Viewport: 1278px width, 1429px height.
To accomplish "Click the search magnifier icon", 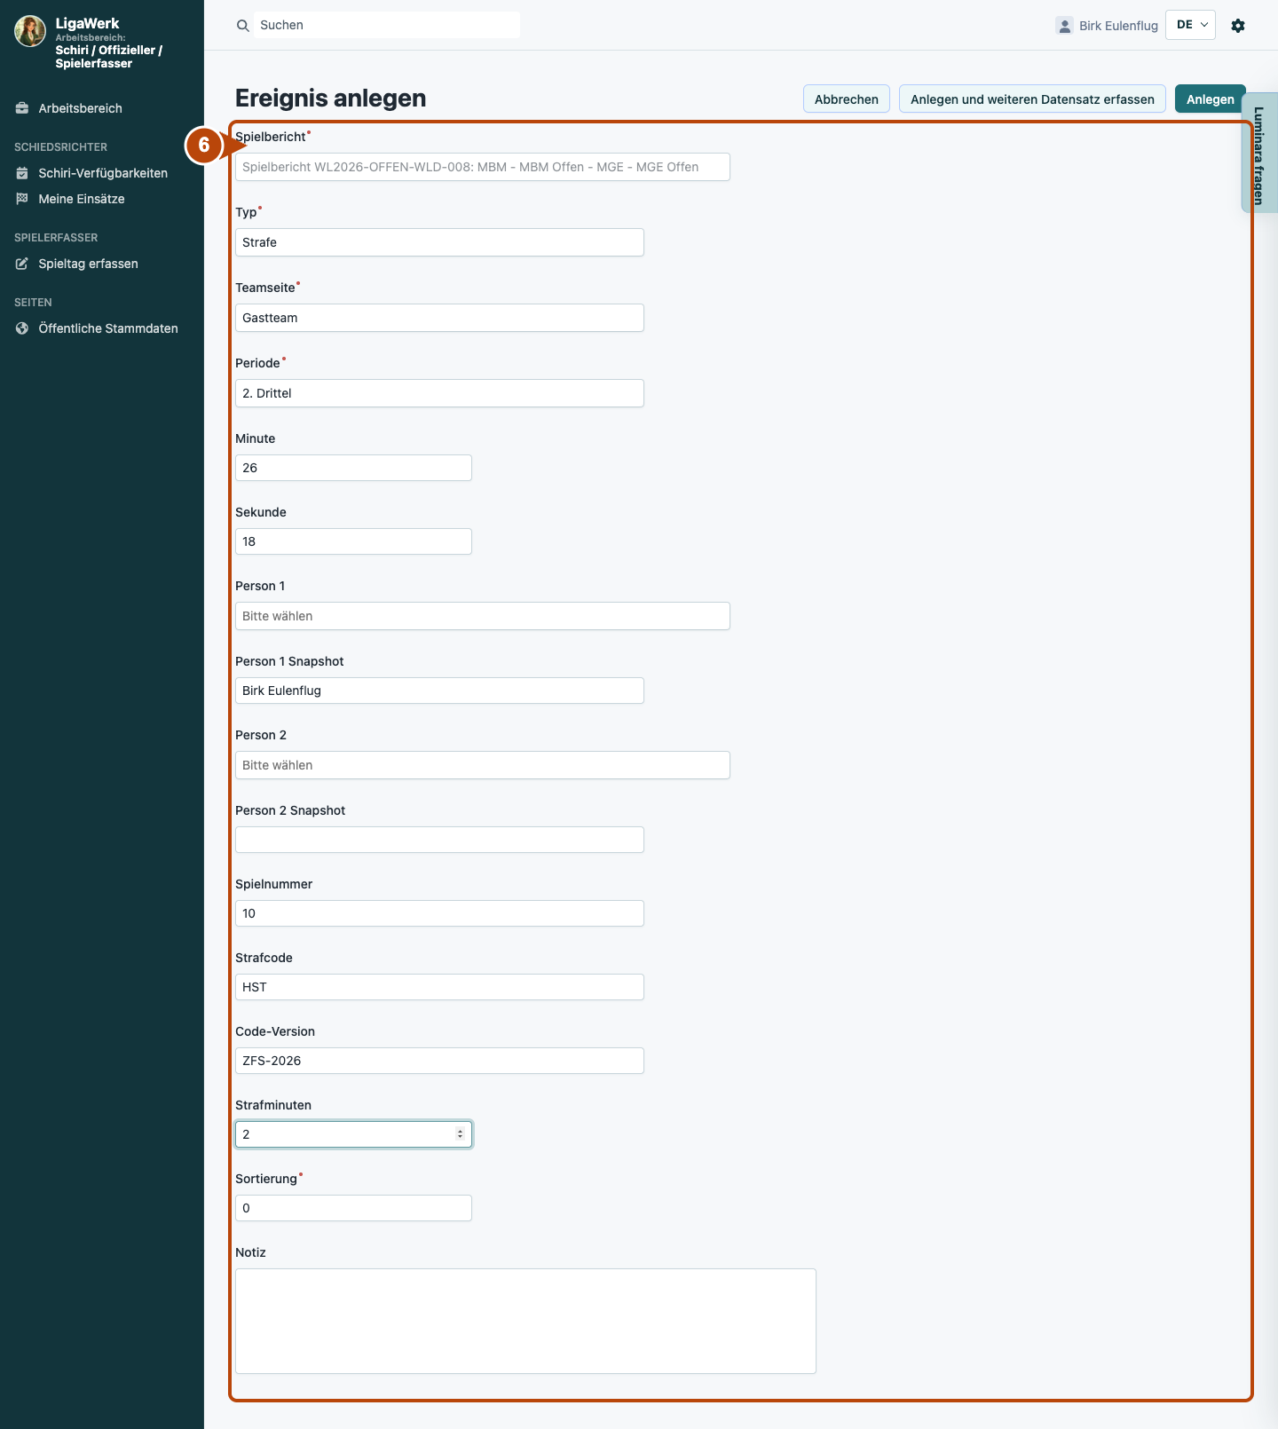I will (242, 26).
